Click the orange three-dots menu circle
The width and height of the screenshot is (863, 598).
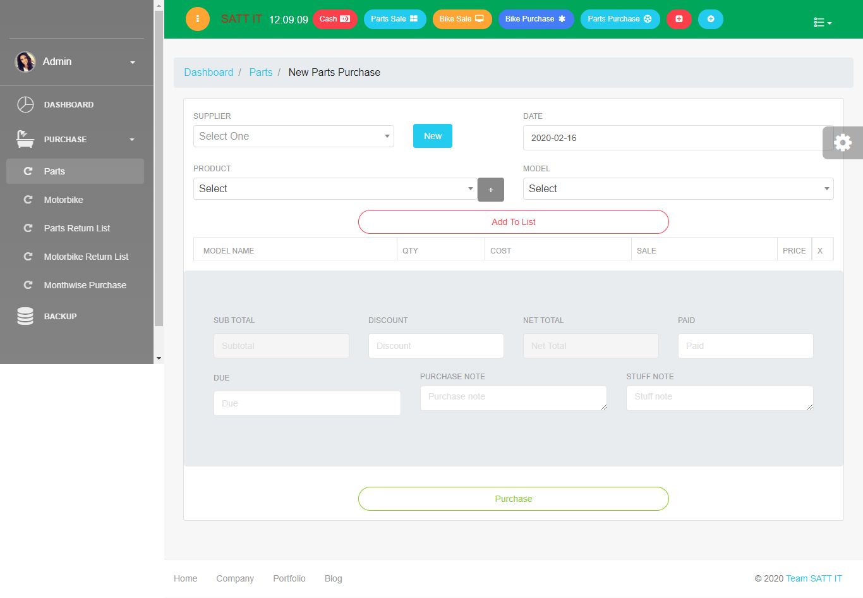[x=198, y=19]
